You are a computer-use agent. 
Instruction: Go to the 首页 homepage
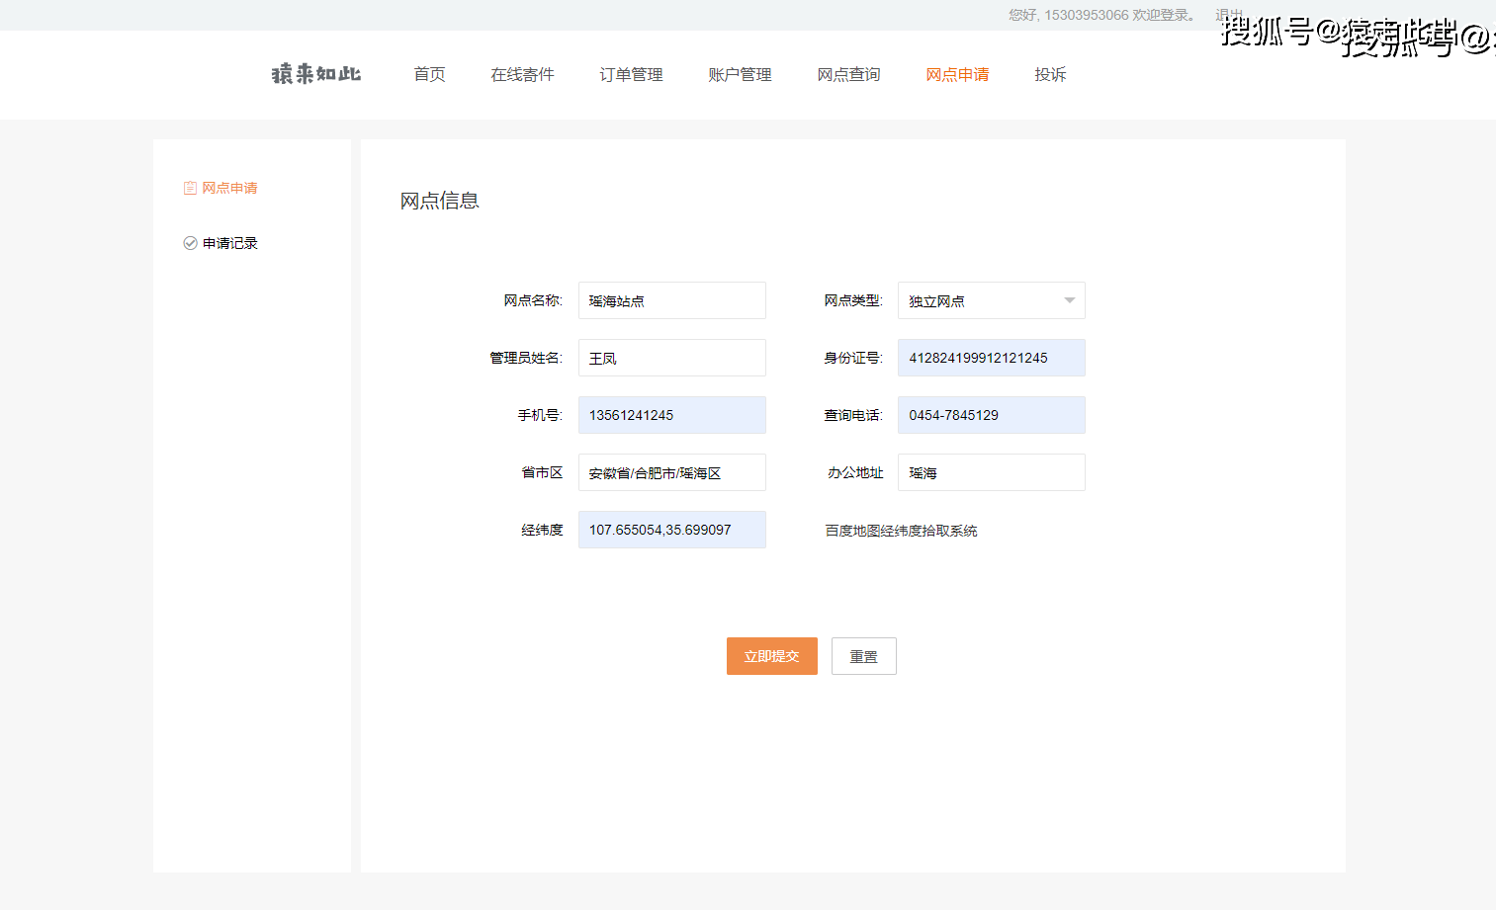click(x=429, y=74)
